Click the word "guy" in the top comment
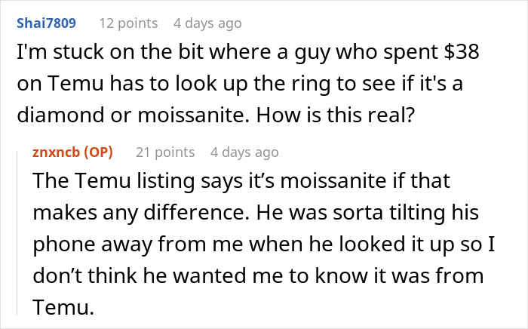The height and width of the screenshot is (329, 528). coord(265,54)
